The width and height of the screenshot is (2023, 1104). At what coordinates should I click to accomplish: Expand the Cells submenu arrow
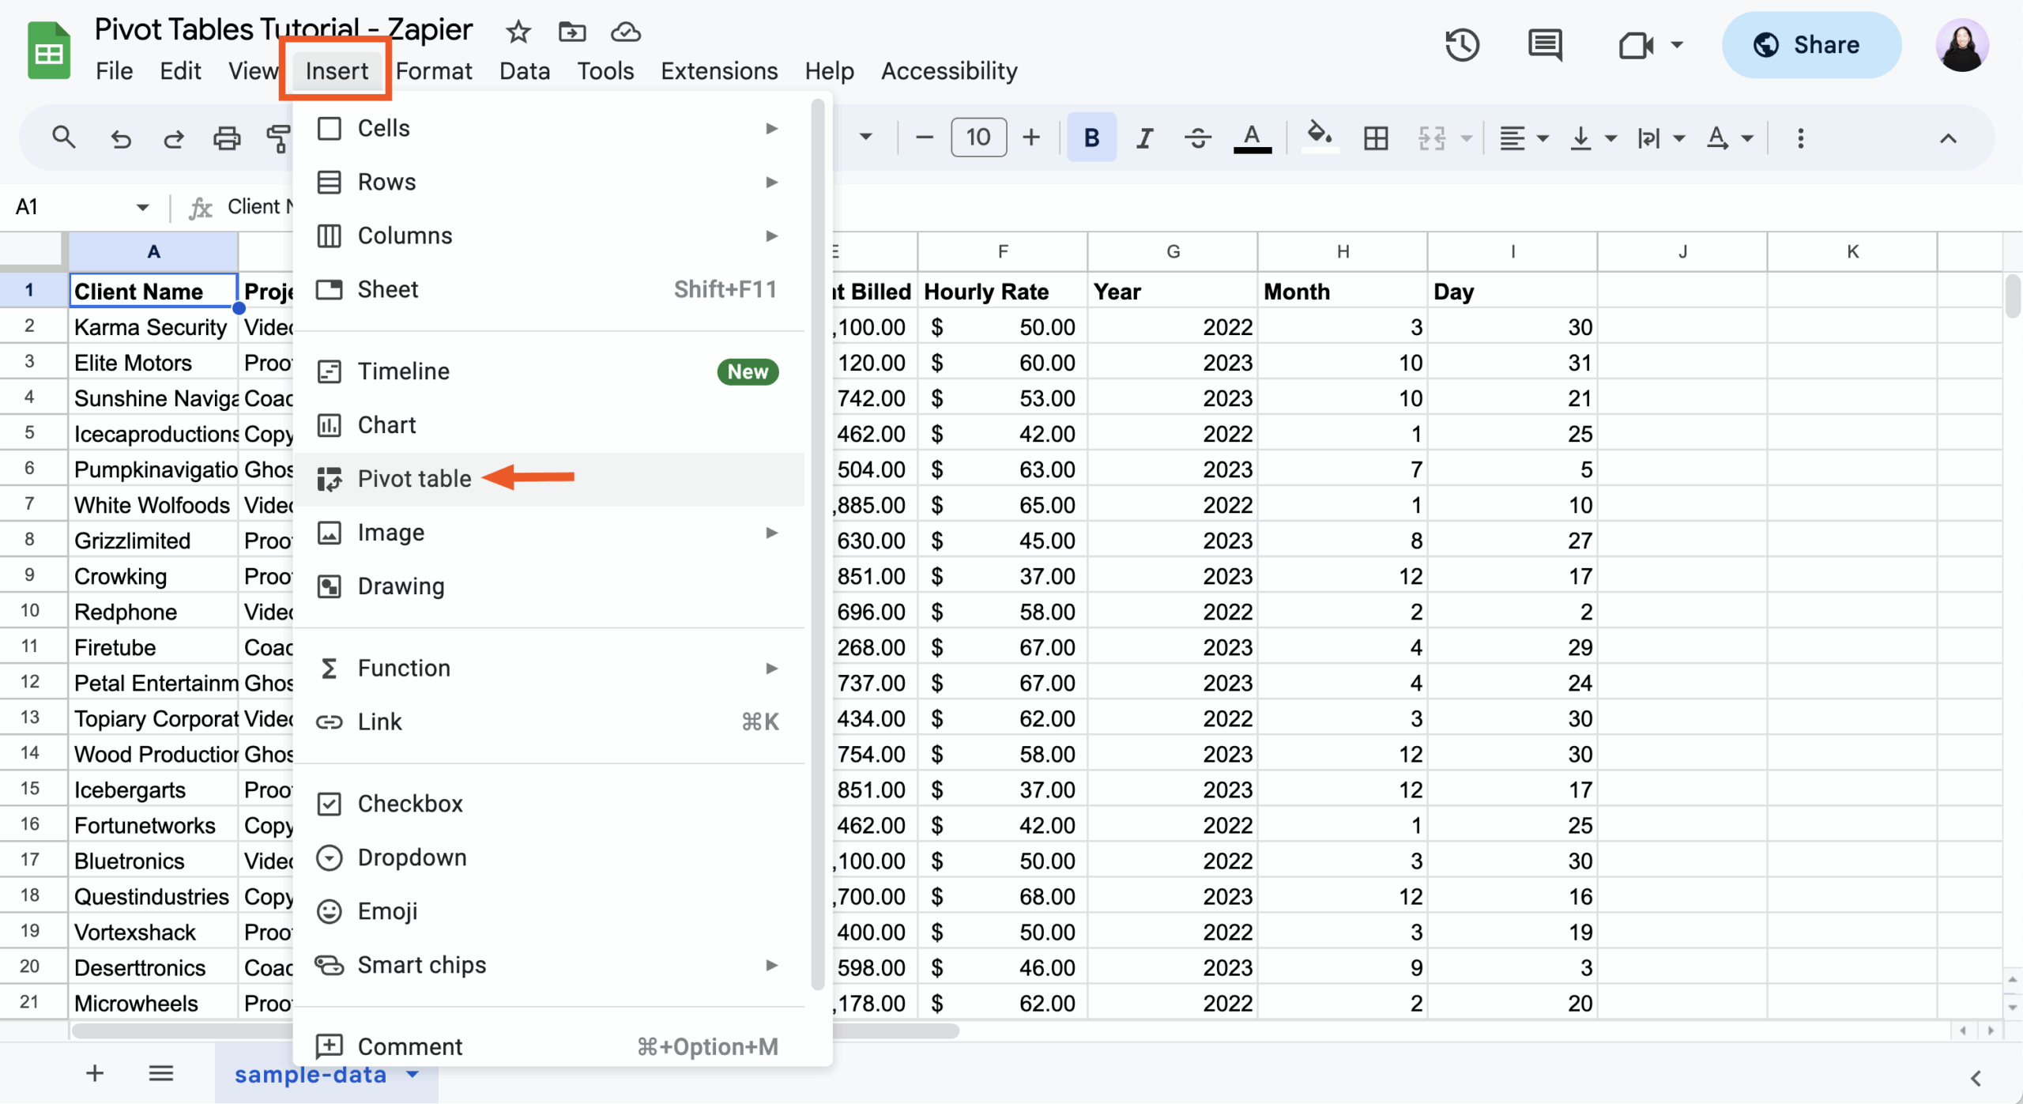click(x=771, y=128)
